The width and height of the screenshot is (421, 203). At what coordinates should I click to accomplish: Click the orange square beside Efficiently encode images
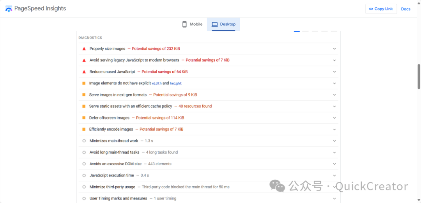[x=84, y=129]
